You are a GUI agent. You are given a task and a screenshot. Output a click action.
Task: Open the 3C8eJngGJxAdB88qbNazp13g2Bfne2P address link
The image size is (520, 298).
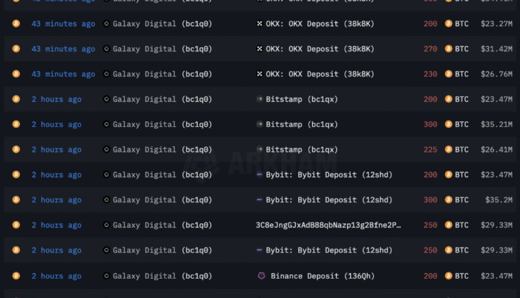(x=328, y=225)
